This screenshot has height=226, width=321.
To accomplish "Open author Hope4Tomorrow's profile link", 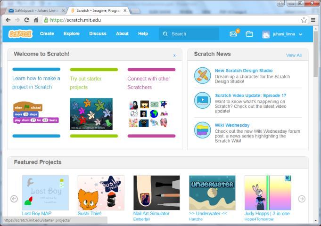I will click(x=259, y=219).
